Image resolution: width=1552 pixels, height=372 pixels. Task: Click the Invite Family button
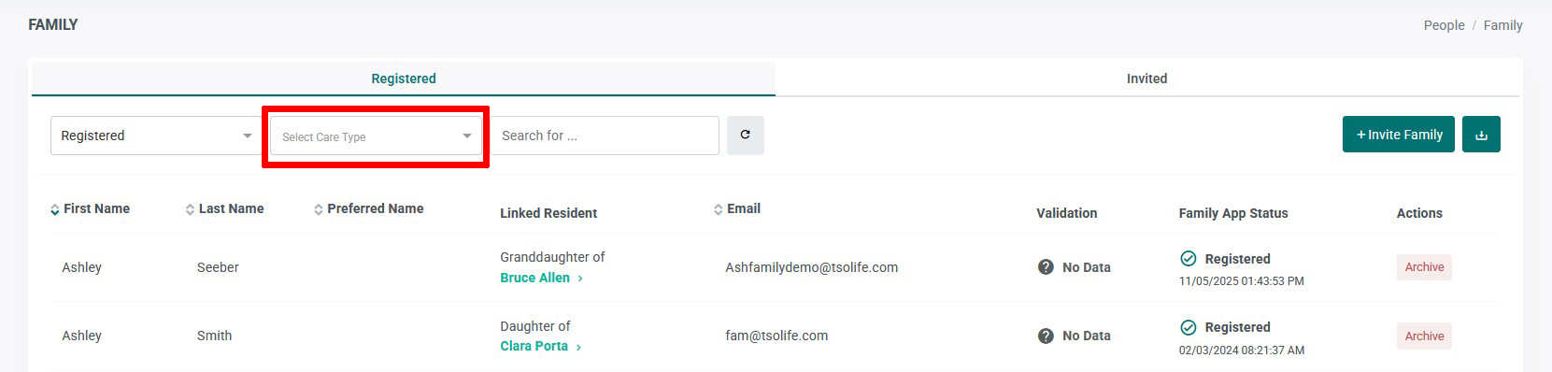[1399, 135]
